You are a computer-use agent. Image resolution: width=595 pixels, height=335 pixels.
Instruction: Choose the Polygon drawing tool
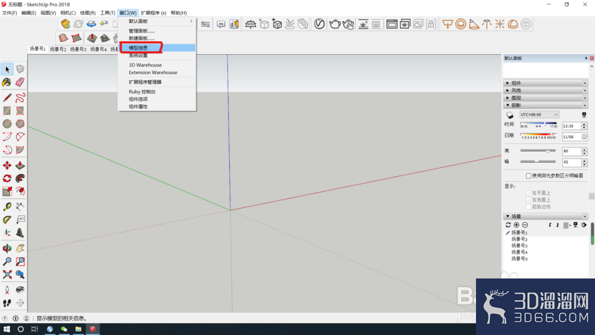pos(20,123)
